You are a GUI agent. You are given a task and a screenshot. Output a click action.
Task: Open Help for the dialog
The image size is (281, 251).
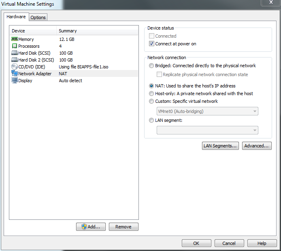pyautogui.click(x=262, y=243)
